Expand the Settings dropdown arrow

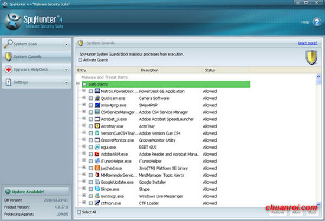coord(66,83)
